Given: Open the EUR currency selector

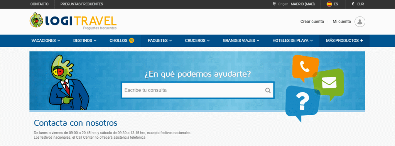Looking at the screenshot, I should pyautogui.click(x=358, y=4).
